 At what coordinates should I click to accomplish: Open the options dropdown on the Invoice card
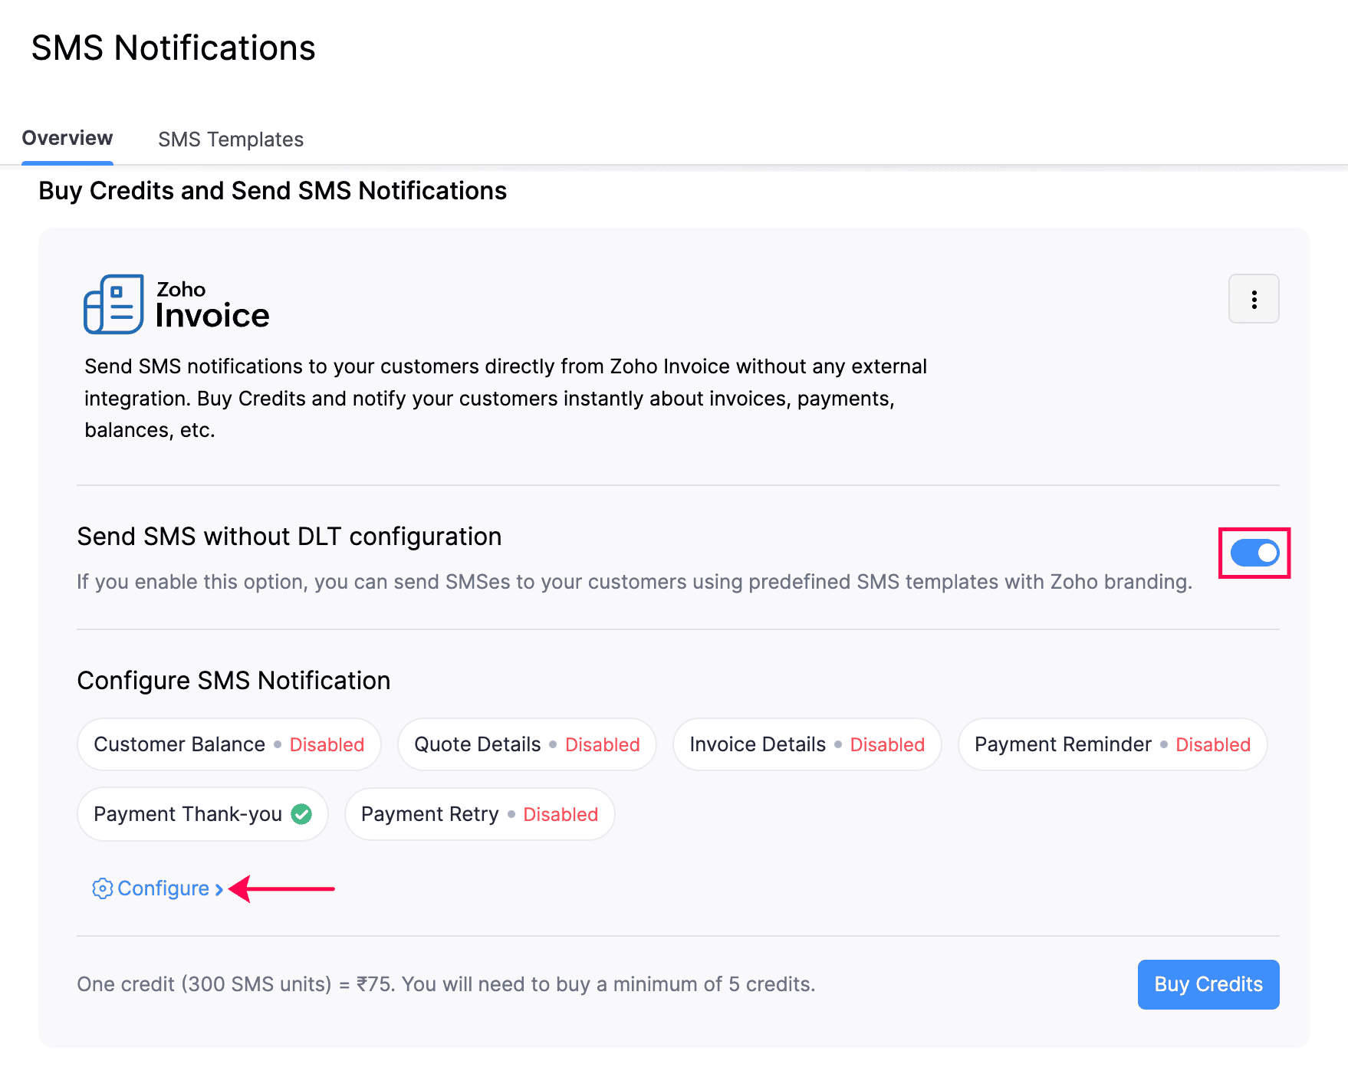[x=1254, y=299]
